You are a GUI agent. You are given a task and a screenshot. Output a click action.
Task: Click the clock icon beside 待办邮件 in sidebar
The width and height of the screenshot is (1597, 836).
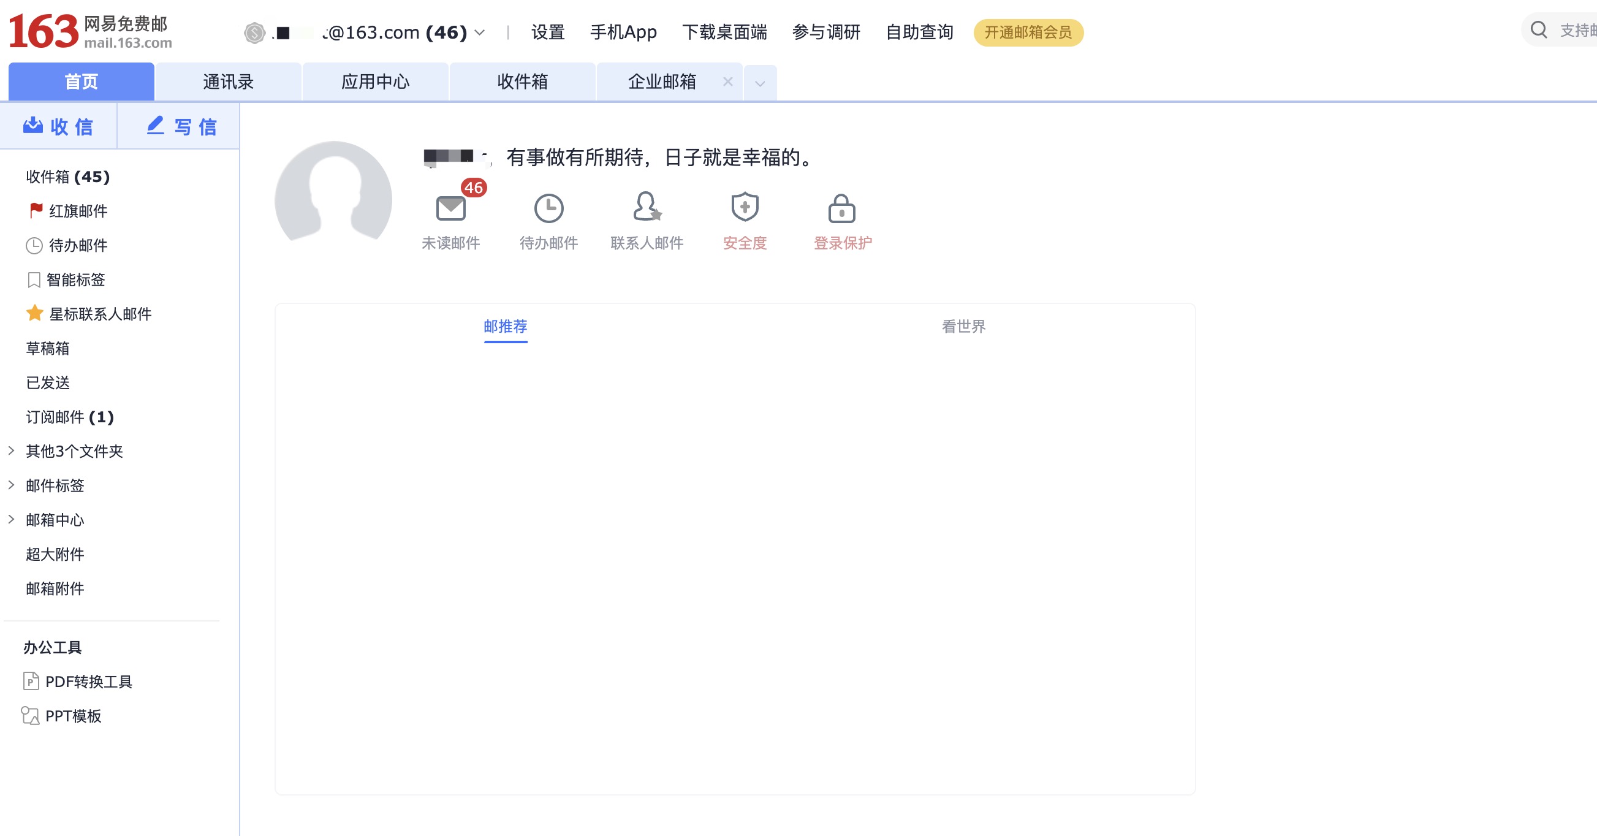pos(34,246)
